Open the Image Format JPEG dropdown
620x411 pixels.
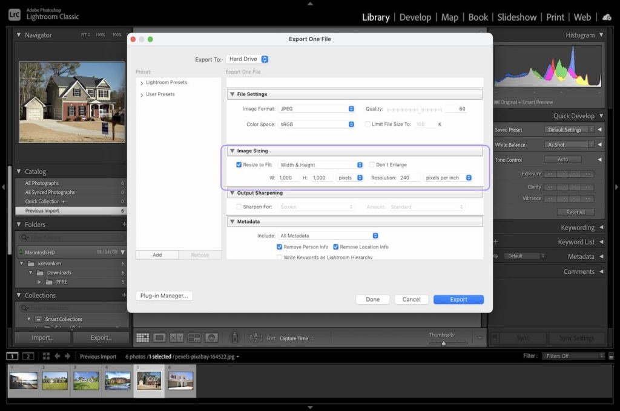[x=316, y=109]
